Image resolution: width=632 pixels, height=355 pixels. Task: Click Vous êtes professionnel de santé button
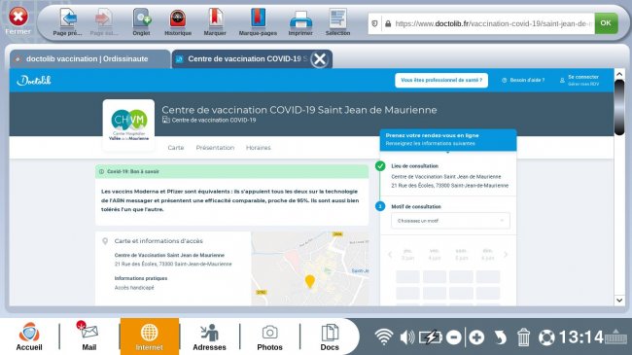(x=441, y=81)
